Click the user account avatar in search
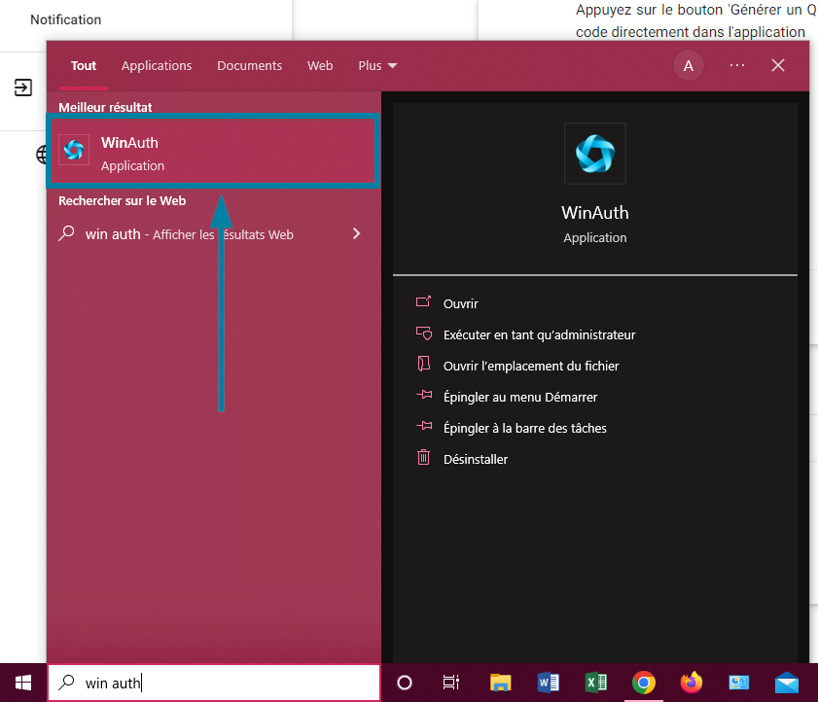 point(688,65)
